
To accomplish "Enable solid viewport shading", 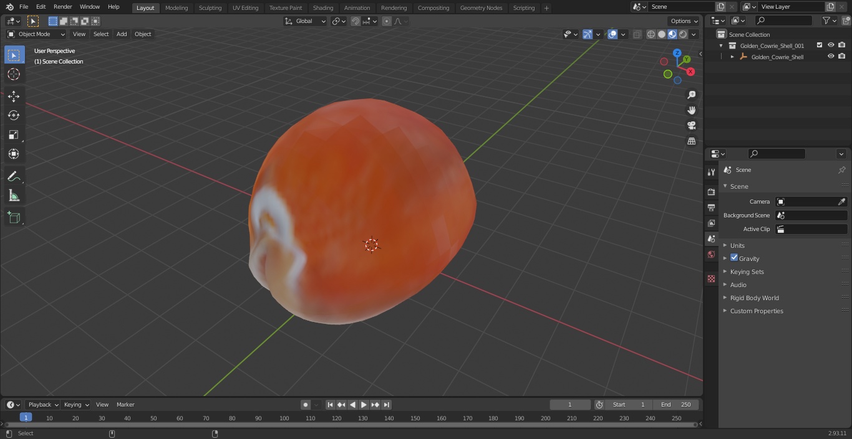I will pos(661,34).
